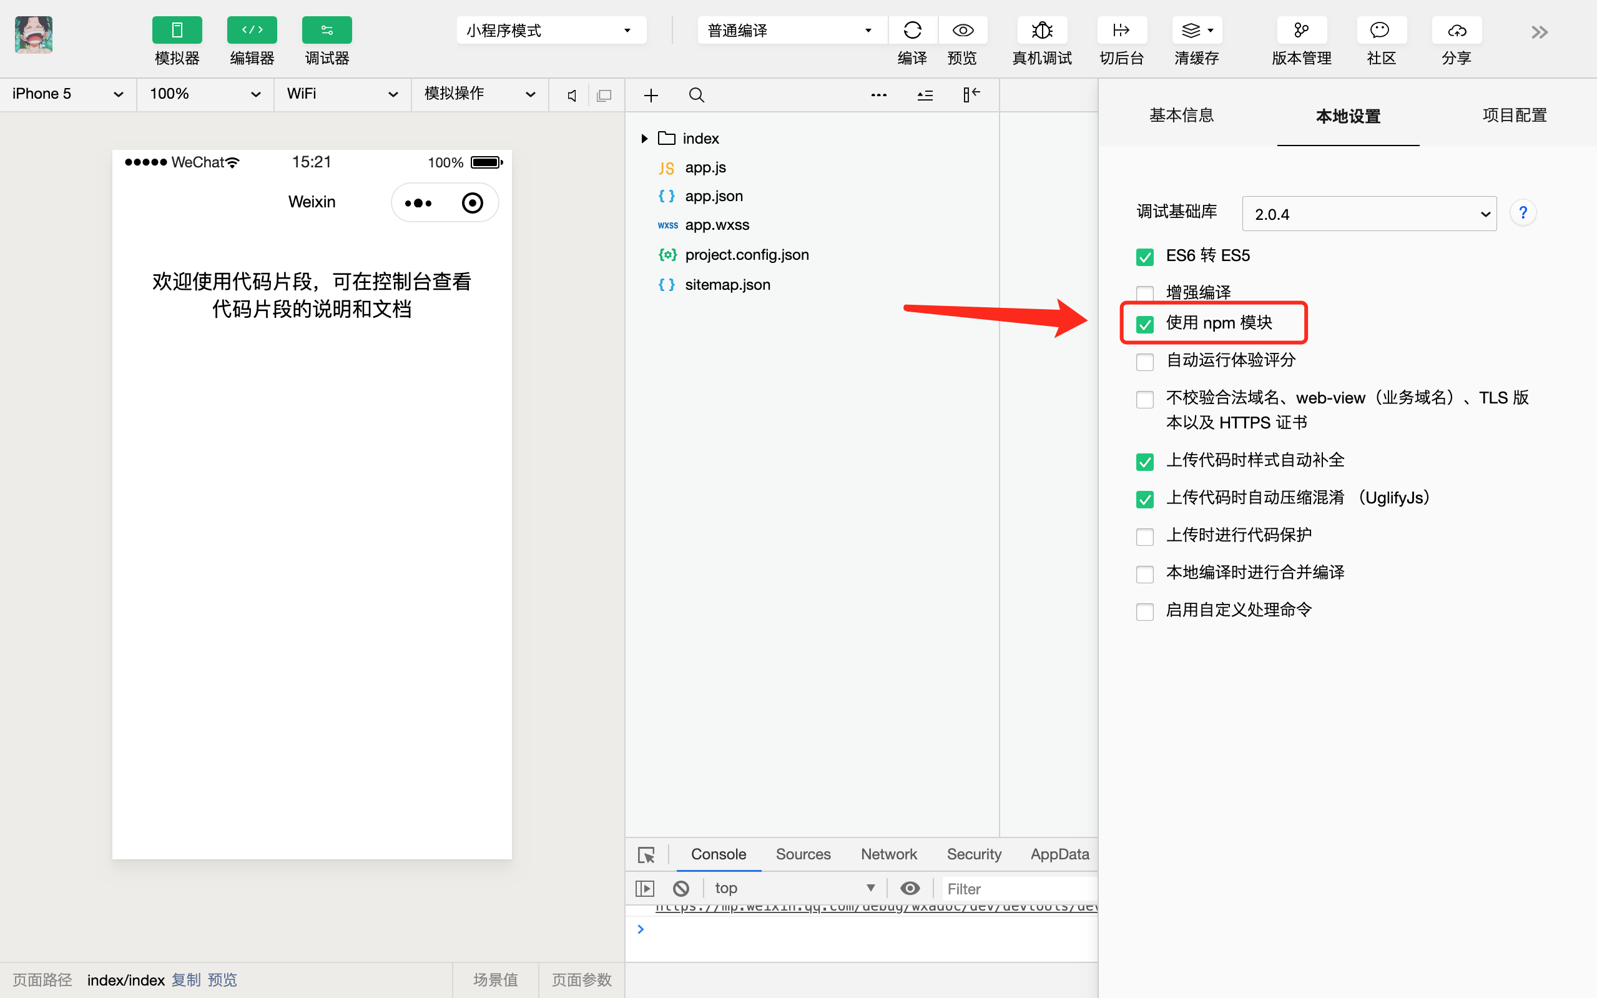
Task: Search files with magnifier icon
Action: [697, 96]
